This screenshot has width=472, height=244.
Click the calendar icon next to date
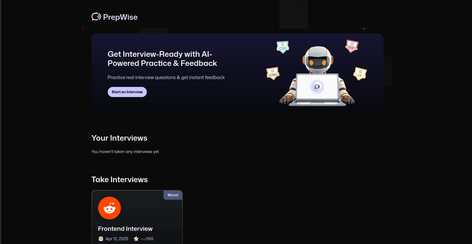click(x=101, y=239)
